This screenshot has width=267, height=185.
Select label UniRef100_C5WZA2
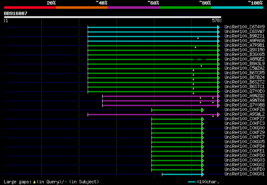[244, 68]
